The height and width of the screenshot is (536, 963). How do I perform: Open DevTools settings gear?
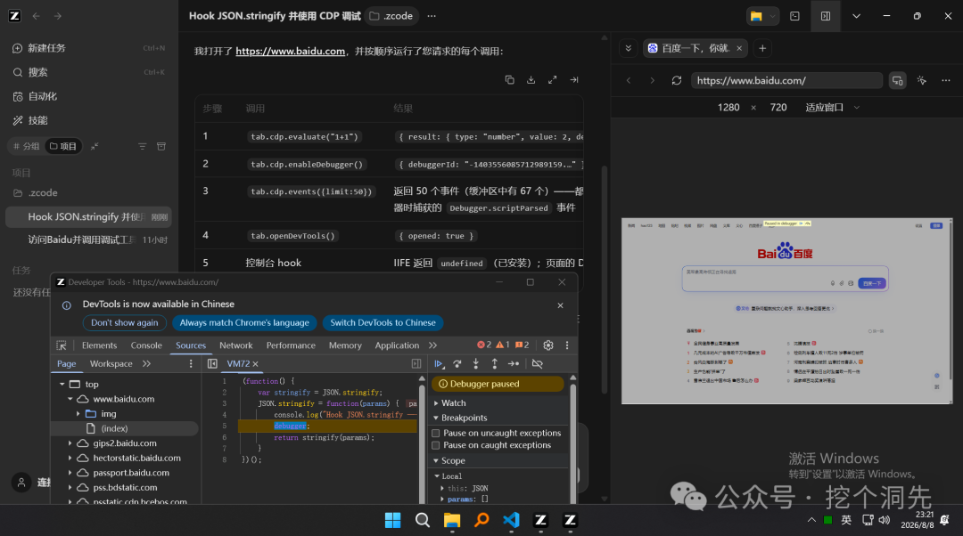pos(548,345)
